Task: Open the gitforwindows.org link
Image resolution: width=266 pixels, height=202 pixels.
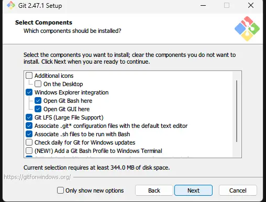Action: point(37,177)
